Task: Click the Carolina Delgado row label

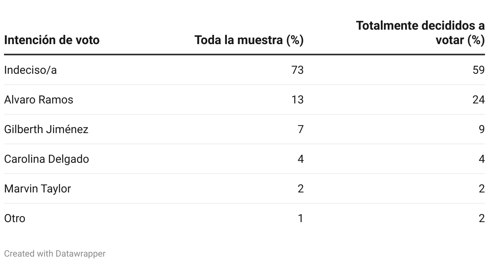Action: click(46, 159)
